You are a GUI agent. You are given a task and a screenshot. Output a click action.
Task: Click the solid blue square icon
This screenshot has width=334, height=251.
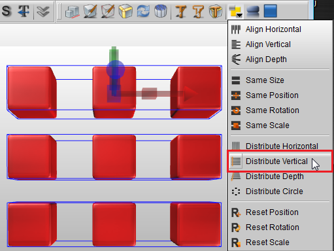tap(271, 11)
